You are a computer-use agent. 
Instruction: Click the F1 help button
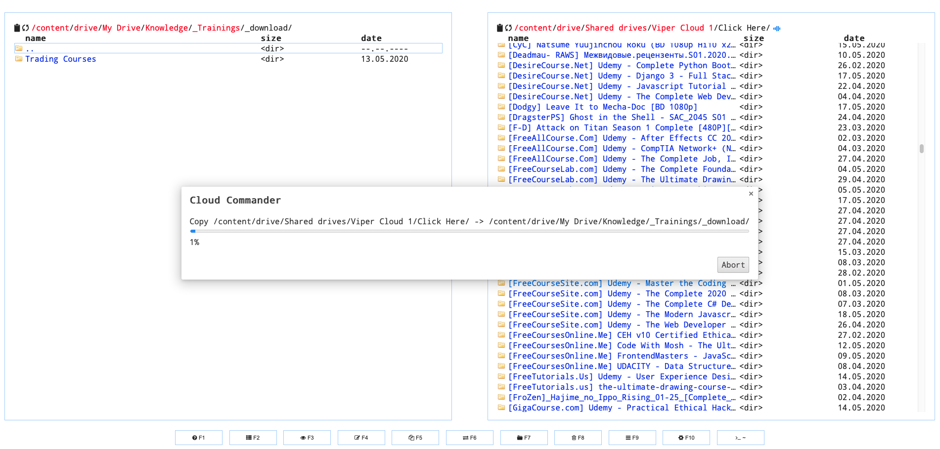tap(198, 438)
